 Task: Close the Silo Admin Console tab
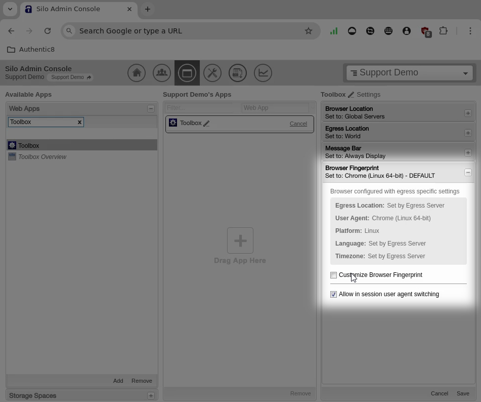(129, 9)
